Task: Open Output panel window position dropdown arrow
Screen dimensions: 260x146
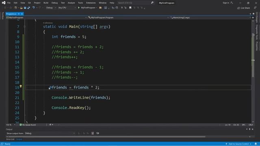Action: tap(247, 129)
